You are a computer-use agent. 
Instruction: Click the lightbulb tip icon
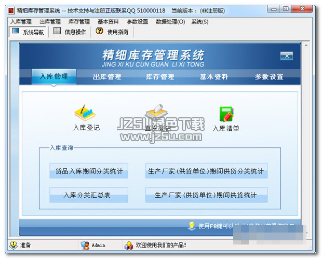click(192, 226)
